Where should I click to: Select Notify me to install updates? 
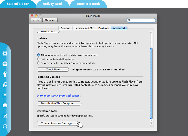click(x=39, y=59)
